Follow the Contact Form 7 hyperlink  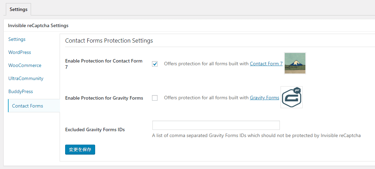[266, 64]
